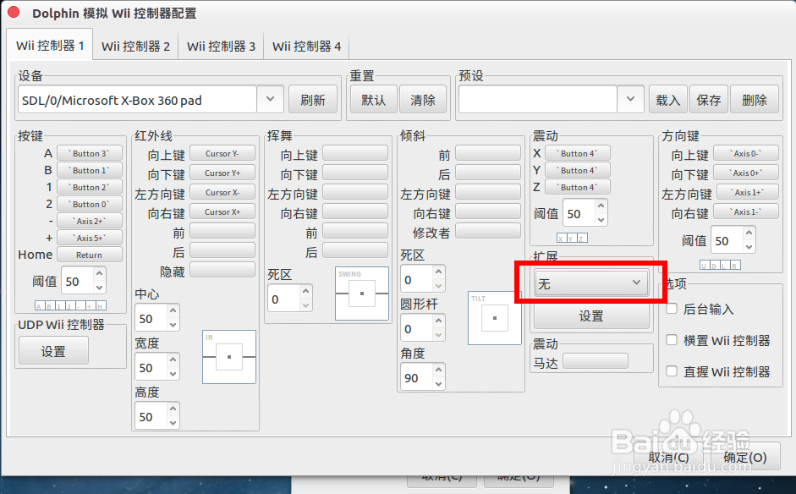The height and width of the screenshot is (494, 796).
Task: Click the 方向键 向下键 `Axis 0+` mapping
Action: [746, 173]
